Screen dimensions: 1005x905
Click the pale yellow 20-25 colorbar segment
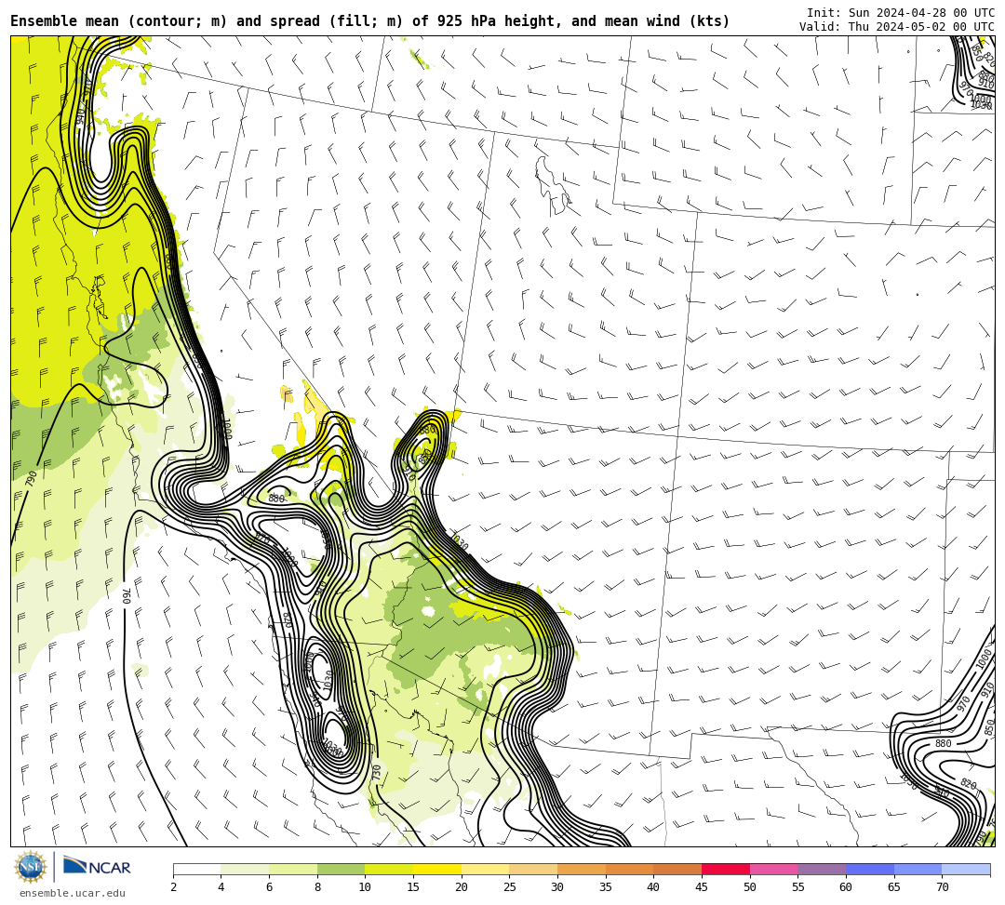click(x=485, y=869)
